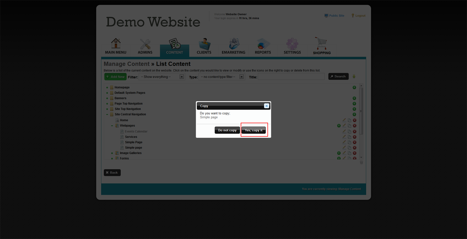Switch to the Admins tab
The image size is (467, 239).
[145, 47]
